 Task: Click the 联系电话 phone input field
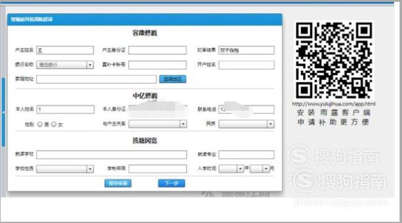pos(246,110)
